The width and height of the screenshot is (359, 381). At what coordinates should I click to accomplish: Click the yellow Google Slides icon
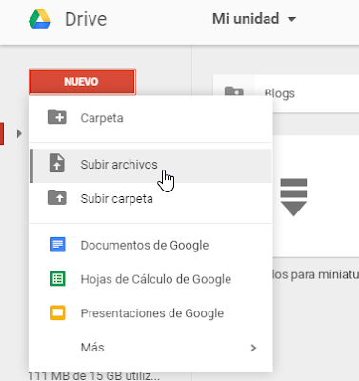click(58, 312)
